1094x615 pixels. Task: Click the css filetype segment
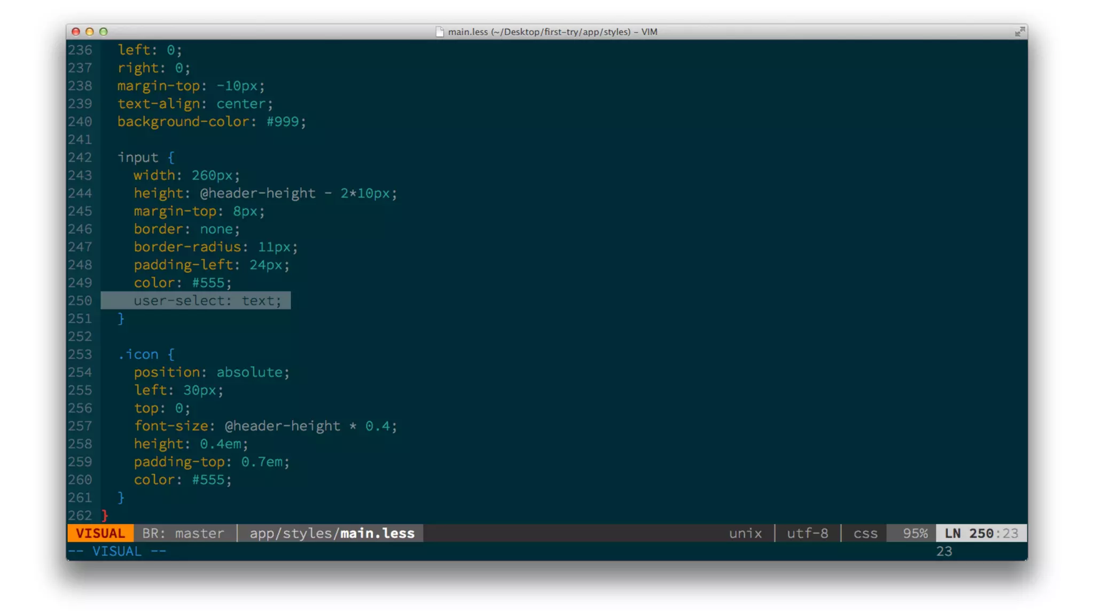865,533
